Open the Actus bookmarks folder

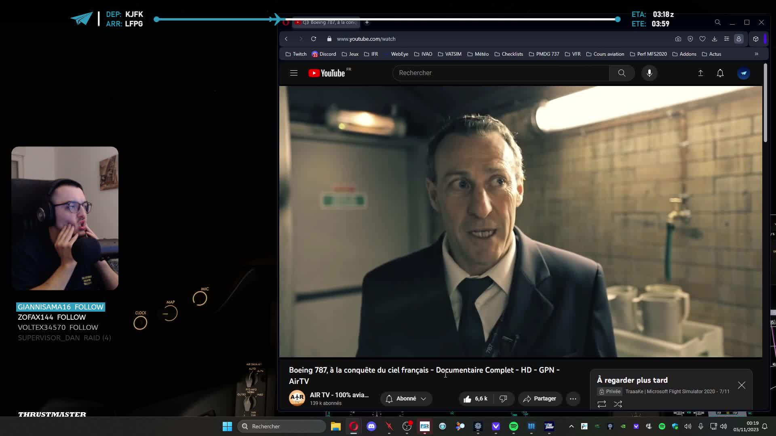(x=712, y=54)
